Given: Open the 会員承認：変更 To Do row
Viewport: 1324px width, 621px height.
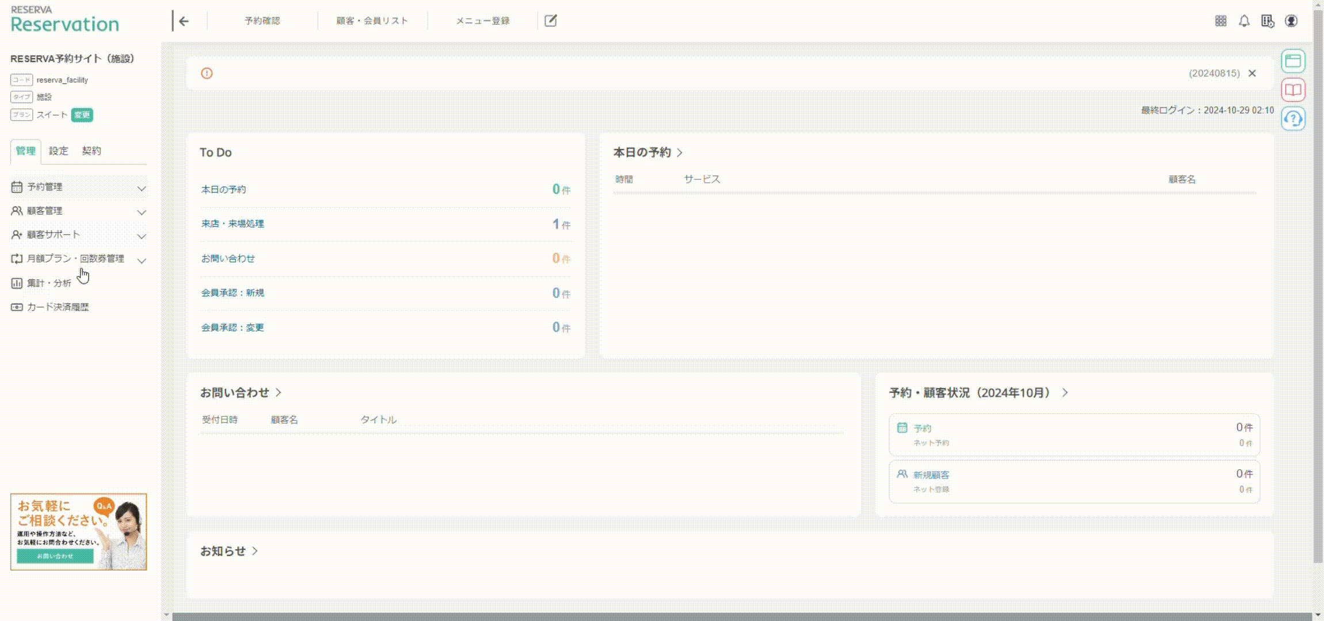Looking at the screenshot, I should click(x=386, y=328).
